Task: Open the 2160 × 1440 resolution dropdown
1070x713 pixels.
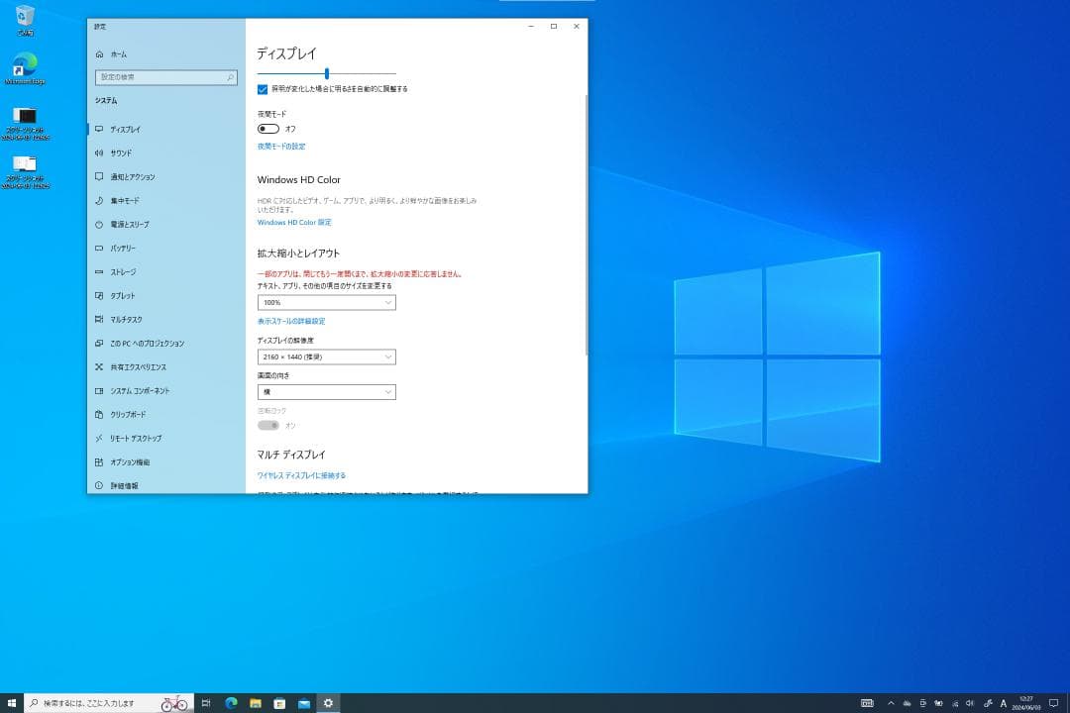Action: (326, 356)
